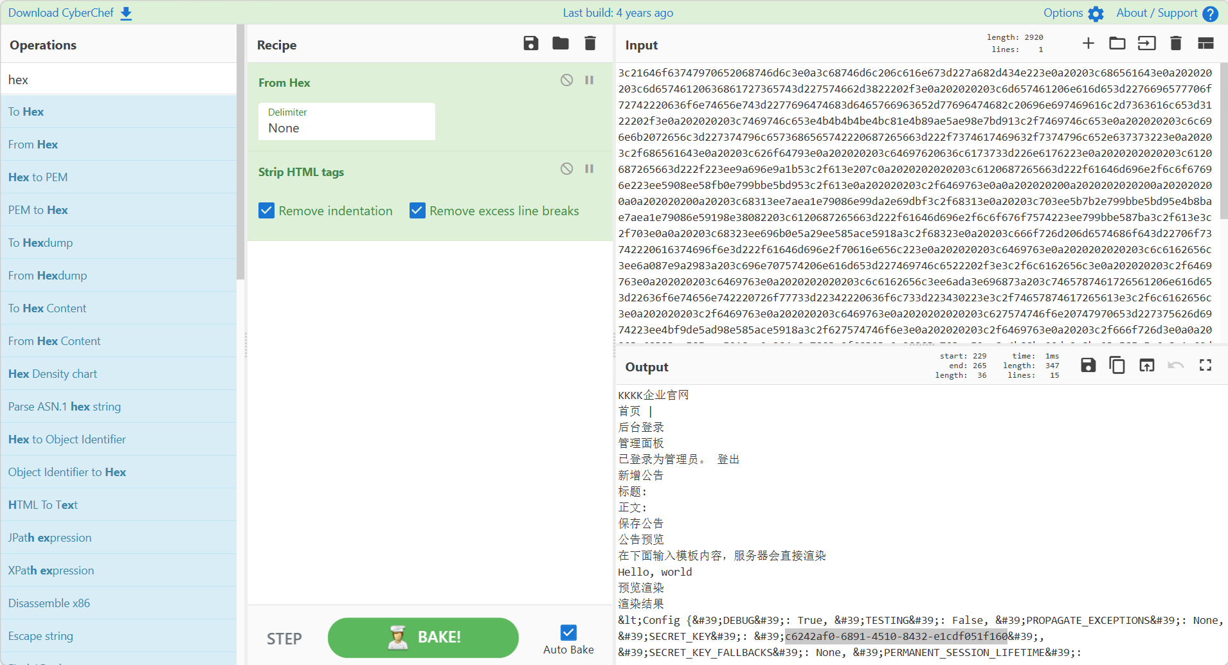Image resolution: width=1228 pixels, height=665 pixels.
Task: Click the operations search field
Action: (x=119, y=80)
